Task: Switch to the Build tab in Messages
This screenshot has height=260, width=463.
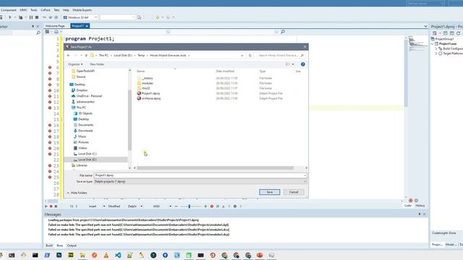Action: click(x=49, y=246)
